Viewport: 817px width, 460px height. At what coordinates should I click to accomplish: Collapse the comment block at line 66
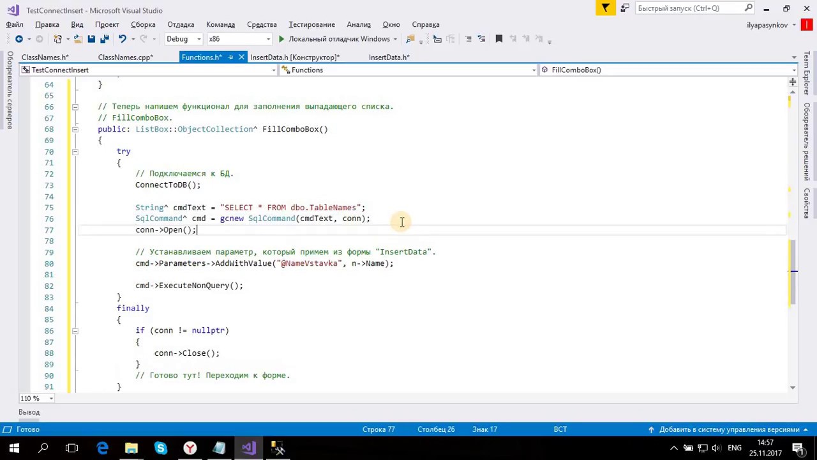tap(75, 107)
